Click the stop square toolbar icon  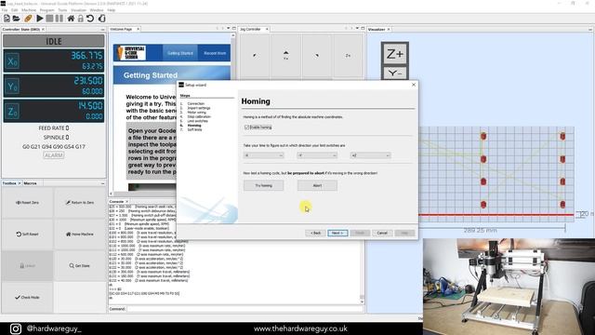(x=49, y=19)
